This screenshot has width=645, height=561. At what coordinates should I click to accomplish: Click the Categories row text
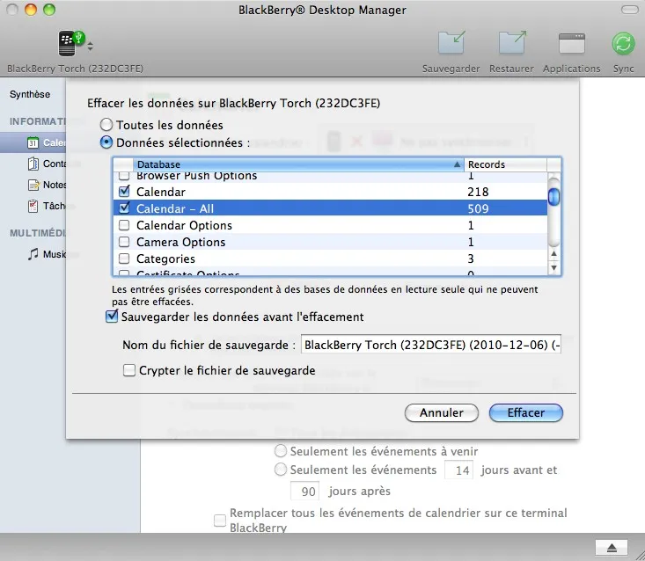tap(165, 259)
